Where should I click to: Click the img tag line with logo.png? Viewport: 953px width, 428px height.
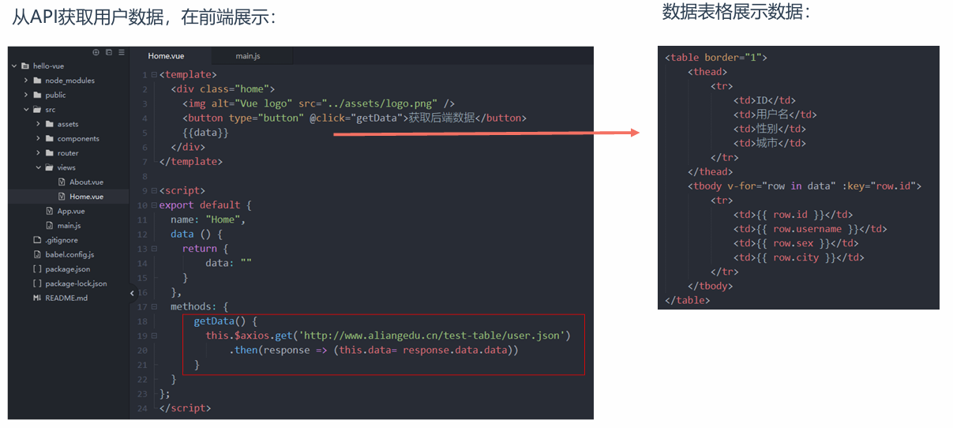coord(318,103)
